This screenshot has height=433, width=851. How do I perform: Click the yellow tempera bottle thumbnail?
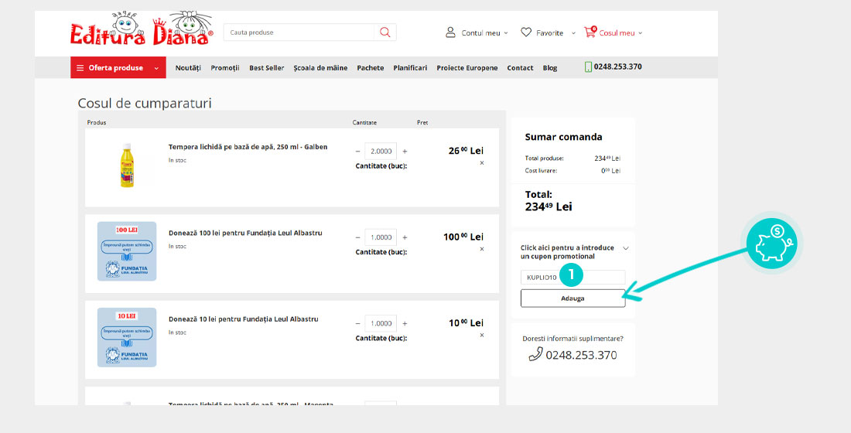point(127,164)
